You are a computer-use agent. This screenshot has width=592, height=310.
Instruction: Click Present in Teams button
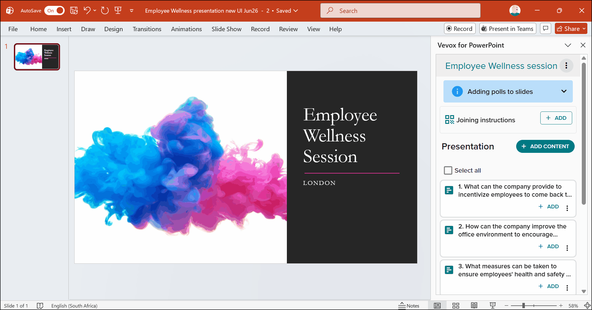508,29
